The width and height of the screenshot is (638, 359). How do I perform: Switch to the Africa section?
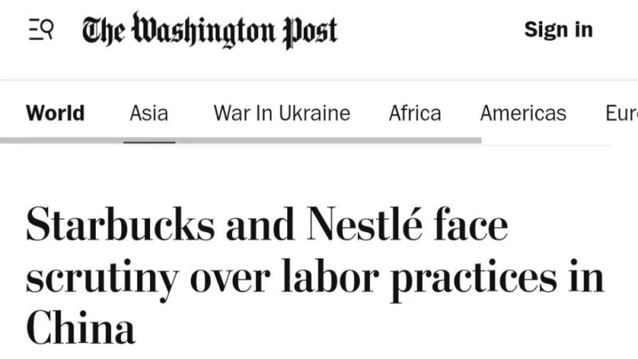(415, 112)
